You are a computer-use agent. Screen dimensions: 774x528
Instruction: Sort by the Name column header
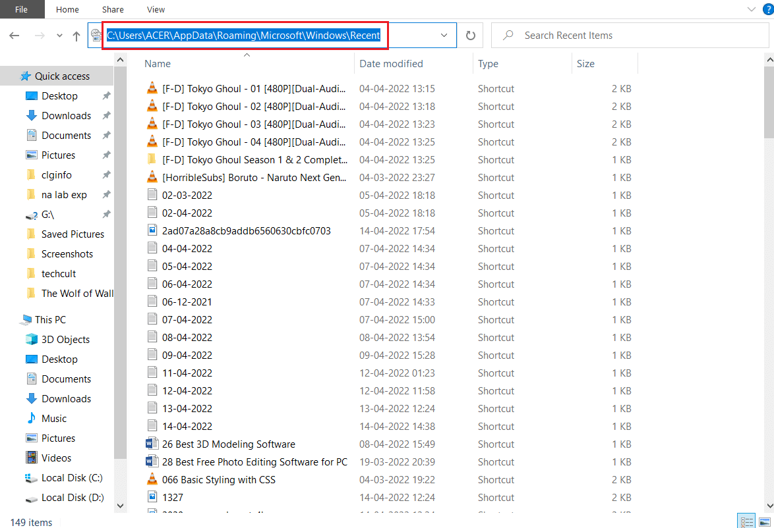[158, 64]
